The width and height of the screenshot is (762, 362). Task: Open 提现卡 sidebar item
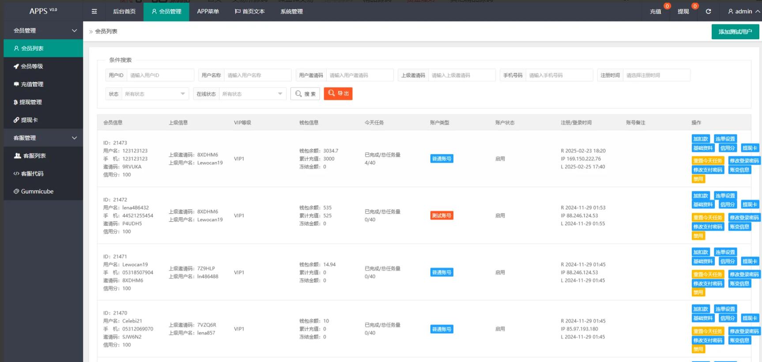pos(29,120)
